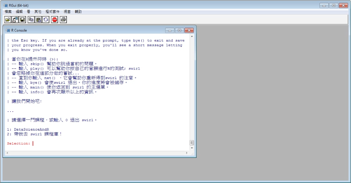
Task: Click the nxt() instruction line
Action: pyautogui.click(x=72, y=78)
